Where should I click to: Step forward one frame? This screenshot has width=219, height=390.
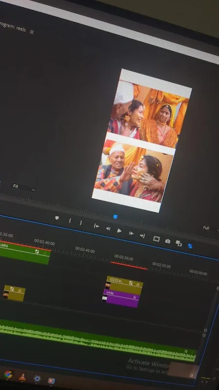click(x=131, y=233)
